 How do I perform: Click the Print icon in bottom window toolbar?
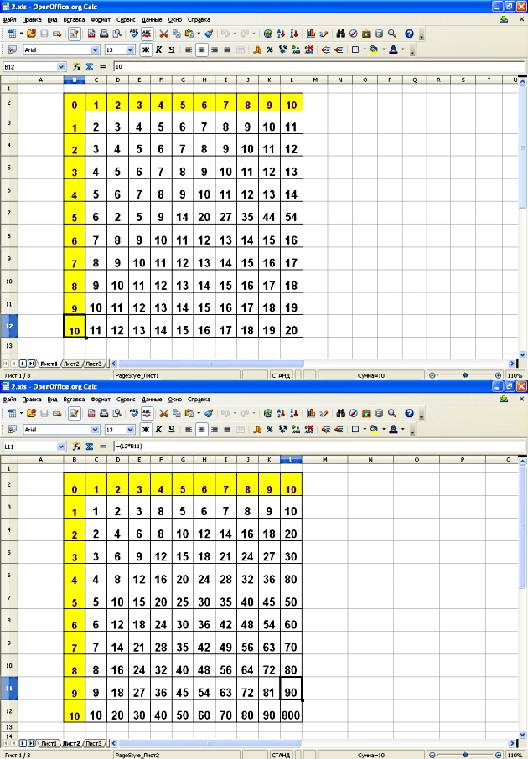tap(105, 413)
